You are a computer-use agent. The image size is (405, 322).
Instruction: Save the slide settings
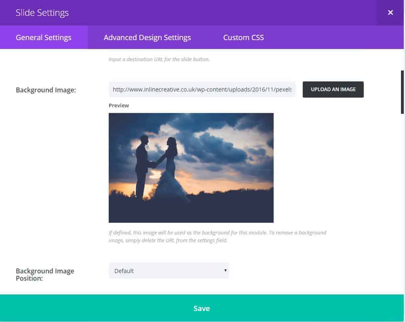[202, 308]
